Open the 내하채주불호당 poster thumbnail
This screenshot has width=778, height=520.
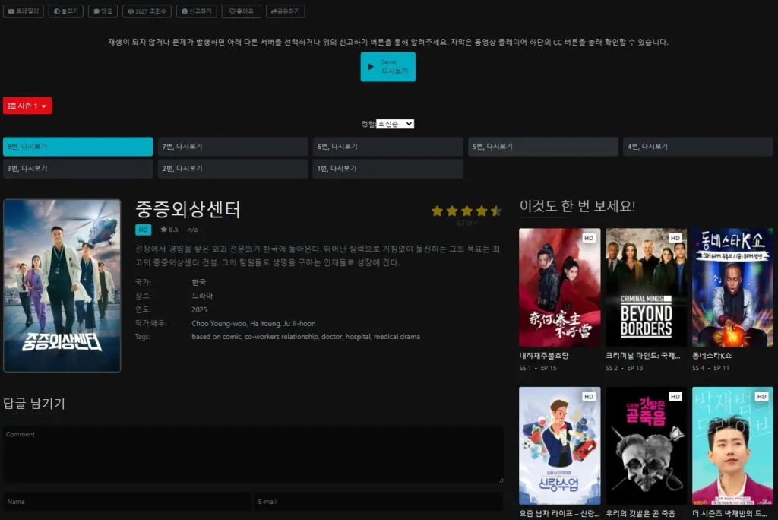(559, 287)
